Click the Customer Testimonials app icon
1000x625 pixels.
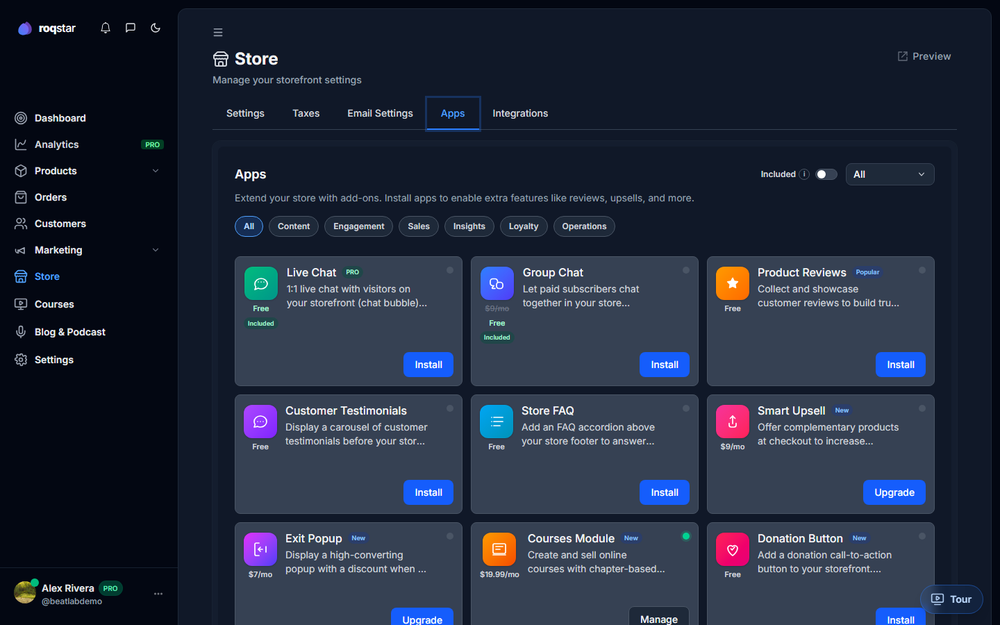[260, 422]
